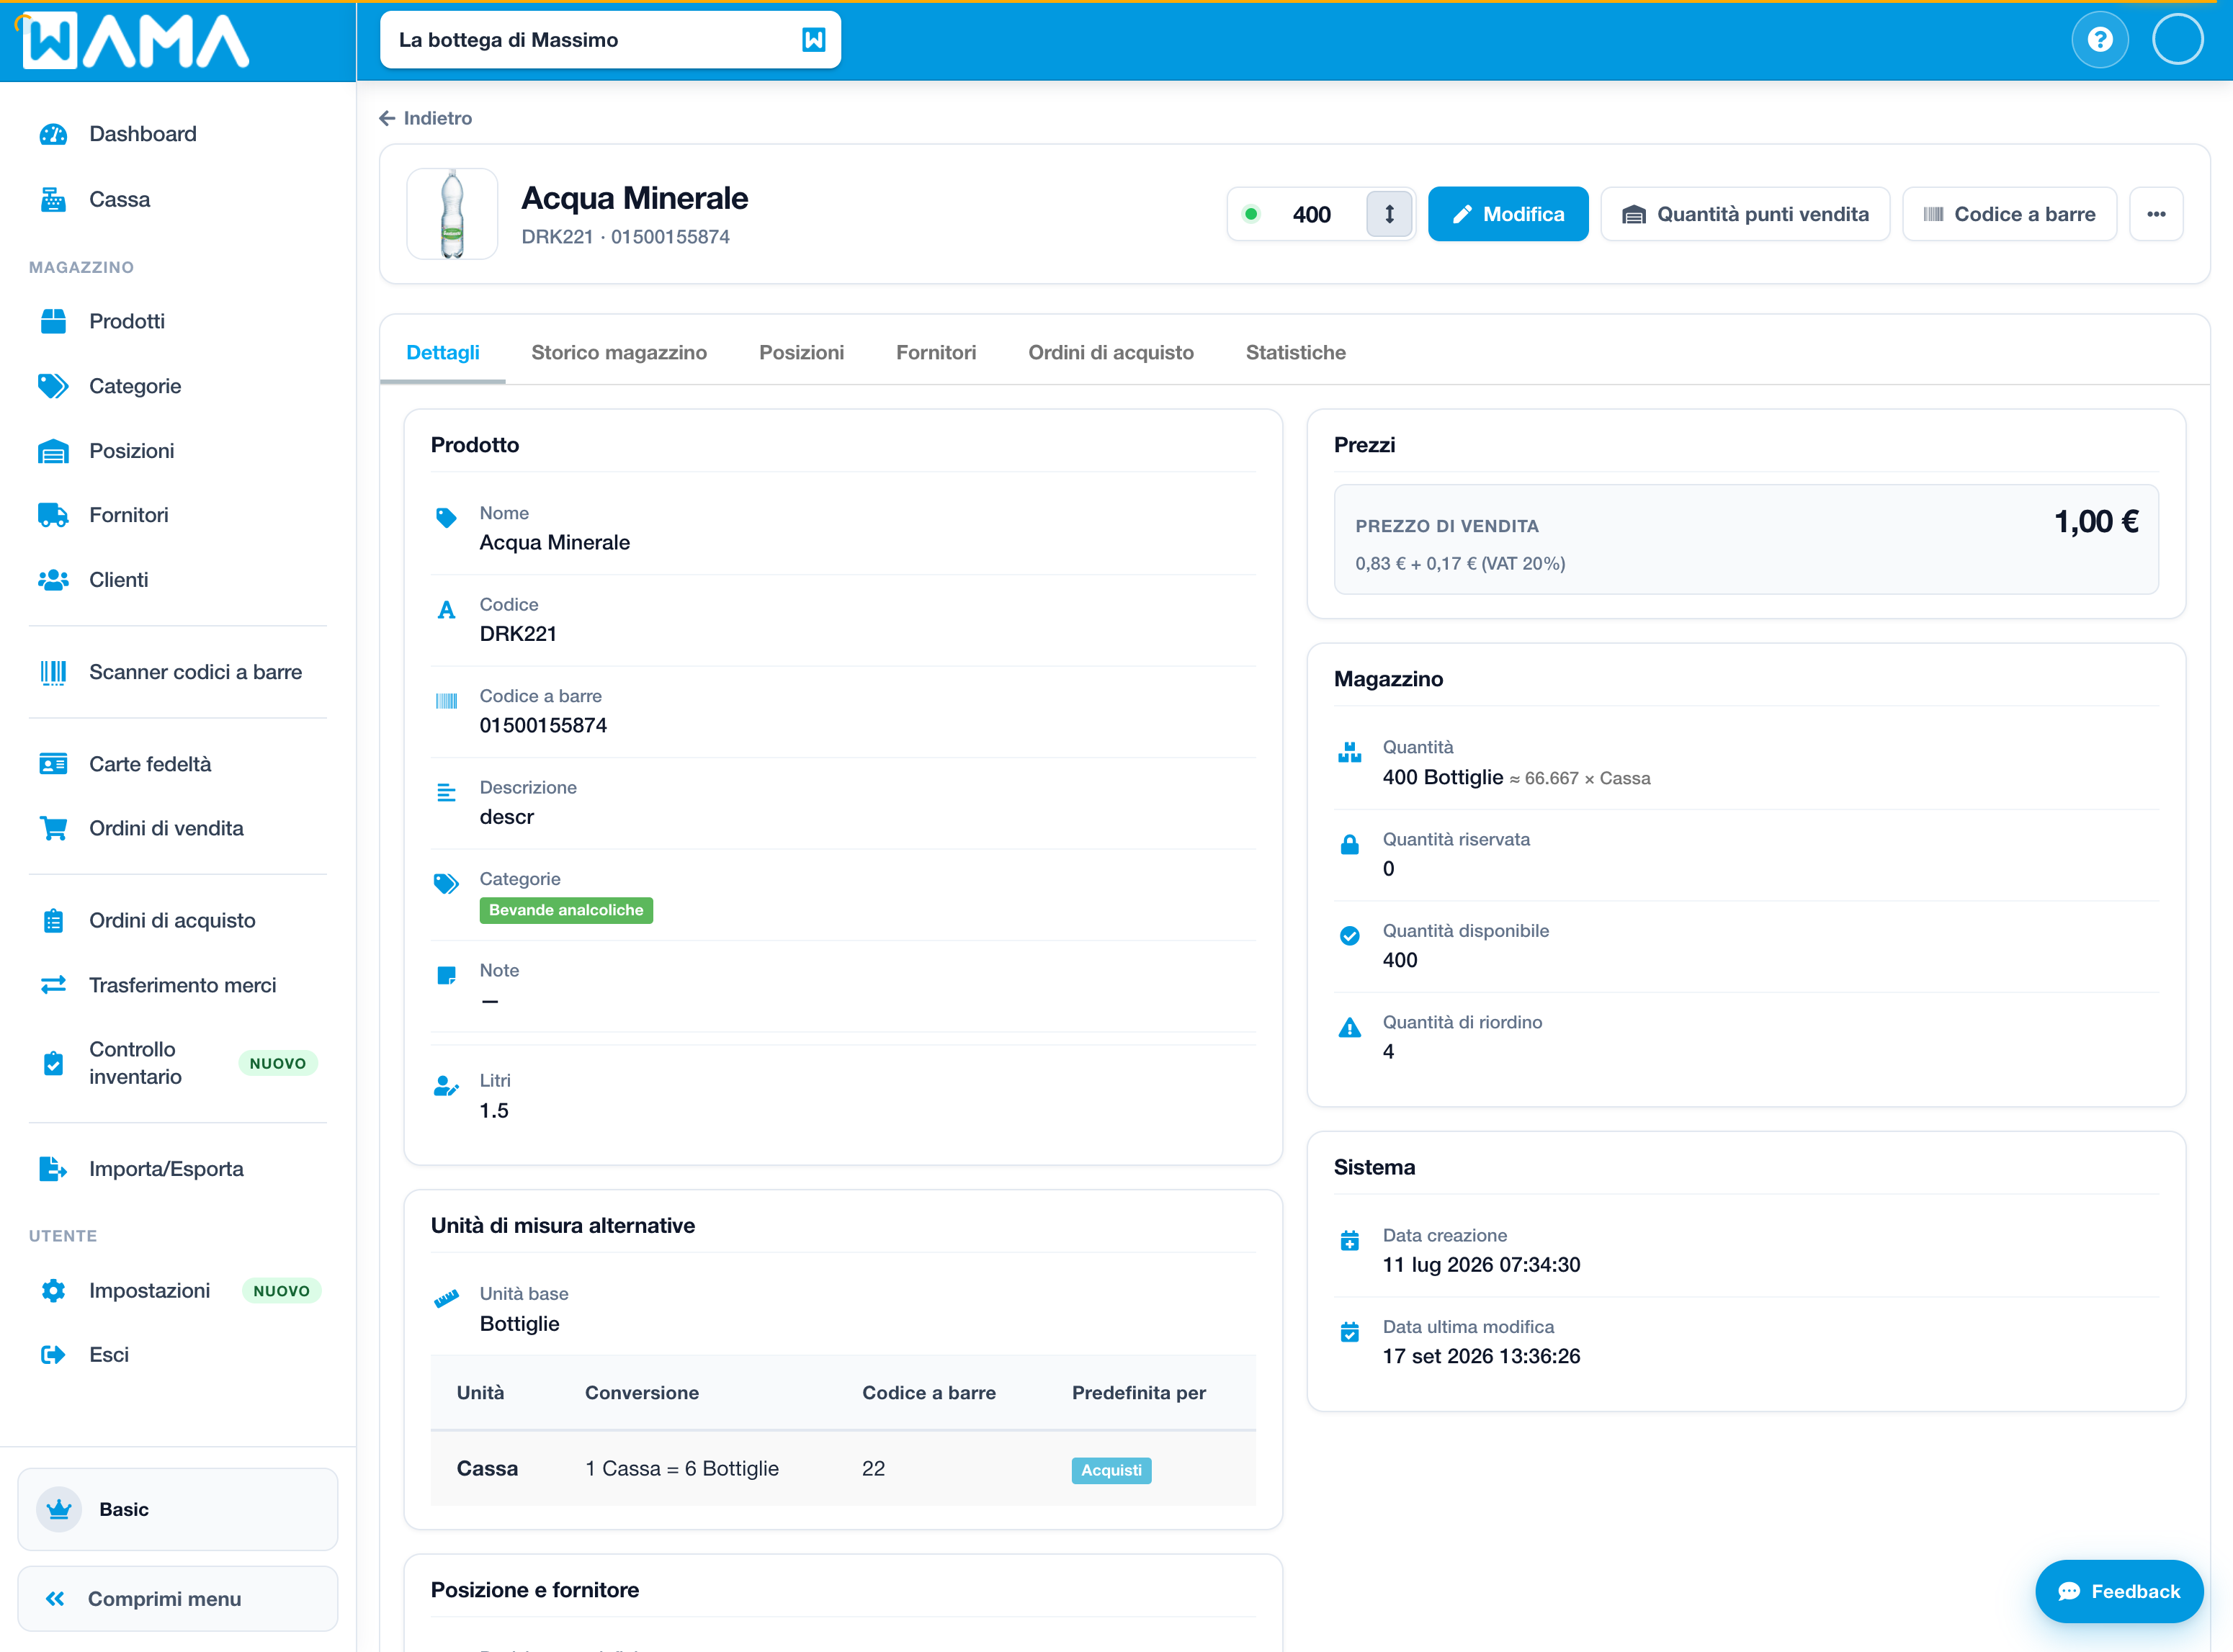This screenshot has width=2233, height=1652.
Task: Open the Carte fedeltà card icon
Action: pyautogui.click(x=53, y=764)
